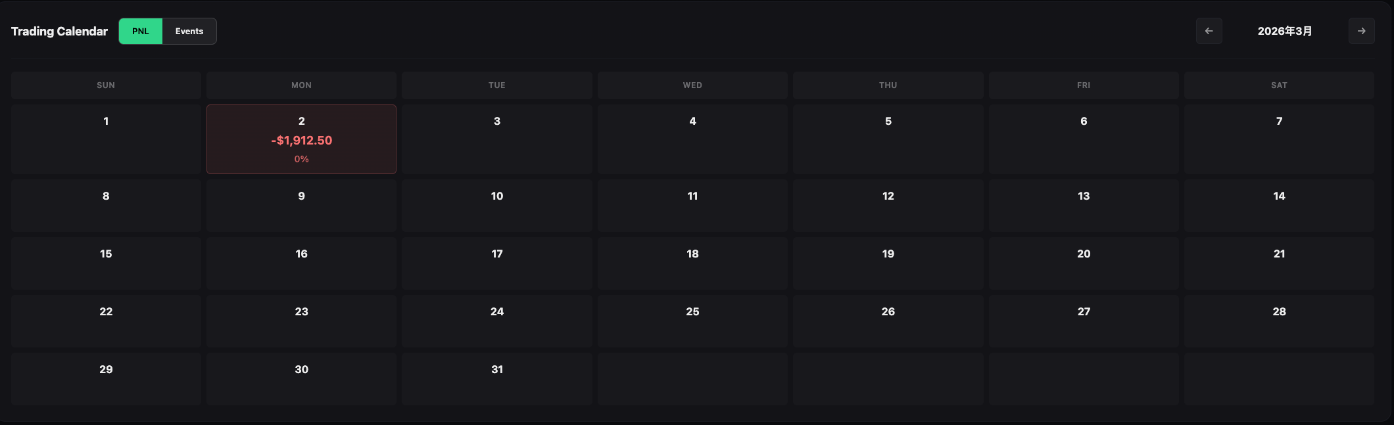Go to the previous month arrow
This screenshot has height=425, width=1394.
(1209, 31)
